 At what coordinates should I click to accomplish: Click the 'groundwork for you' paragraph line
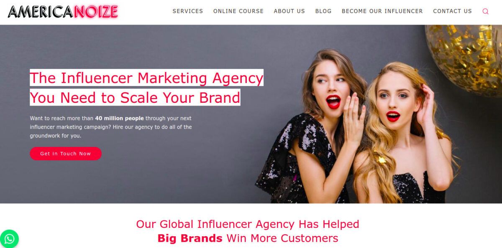pos(56,136)
